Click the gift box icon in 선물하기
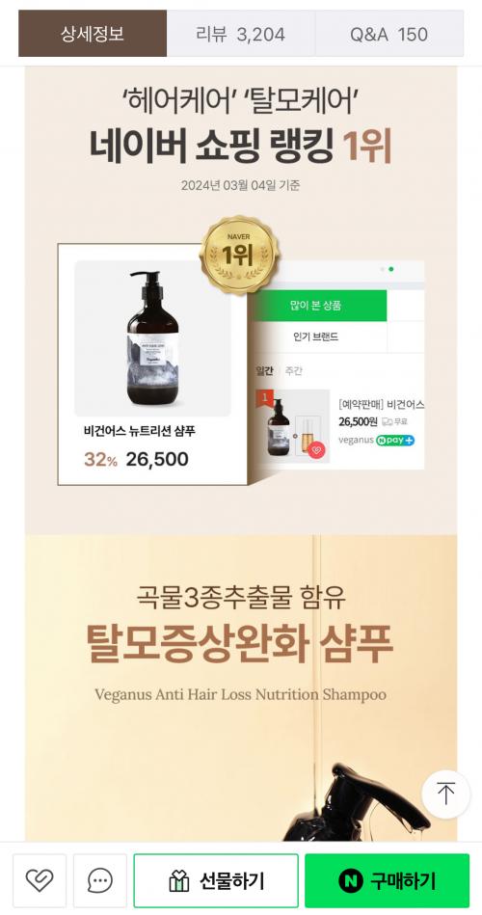This screenshot has height=915, width=482. coord(178,880)
